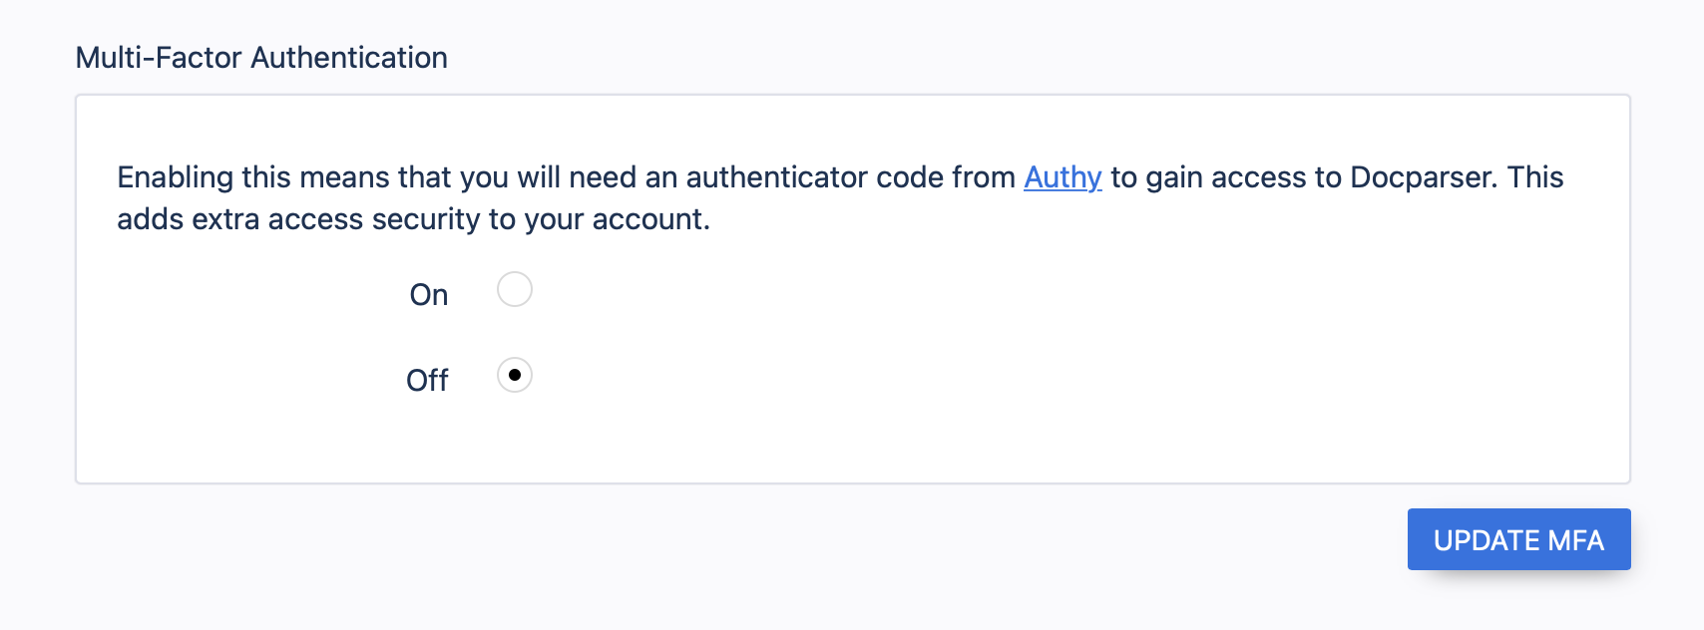Image resolution: width=1704 pixels, height=630 pixels.
Task: Click the Multi-Factor Authentication heading
Action: point(261,58)
